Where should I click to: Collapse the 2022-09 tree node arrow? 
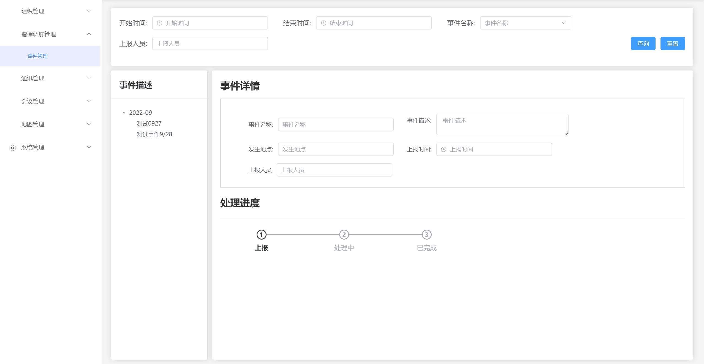(124, 113)
